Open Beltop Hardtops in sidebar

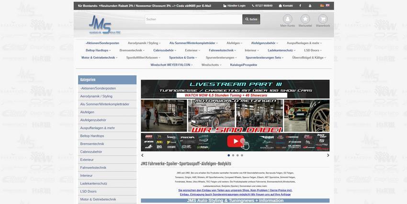coord(107,136)
